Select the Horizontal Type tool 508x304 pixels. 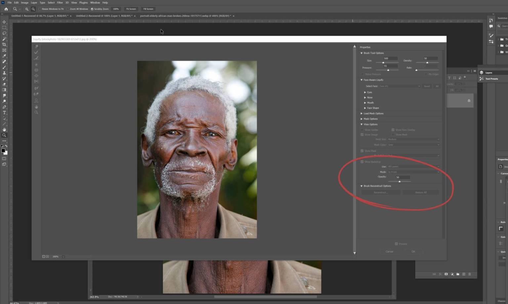coord(4,113)
